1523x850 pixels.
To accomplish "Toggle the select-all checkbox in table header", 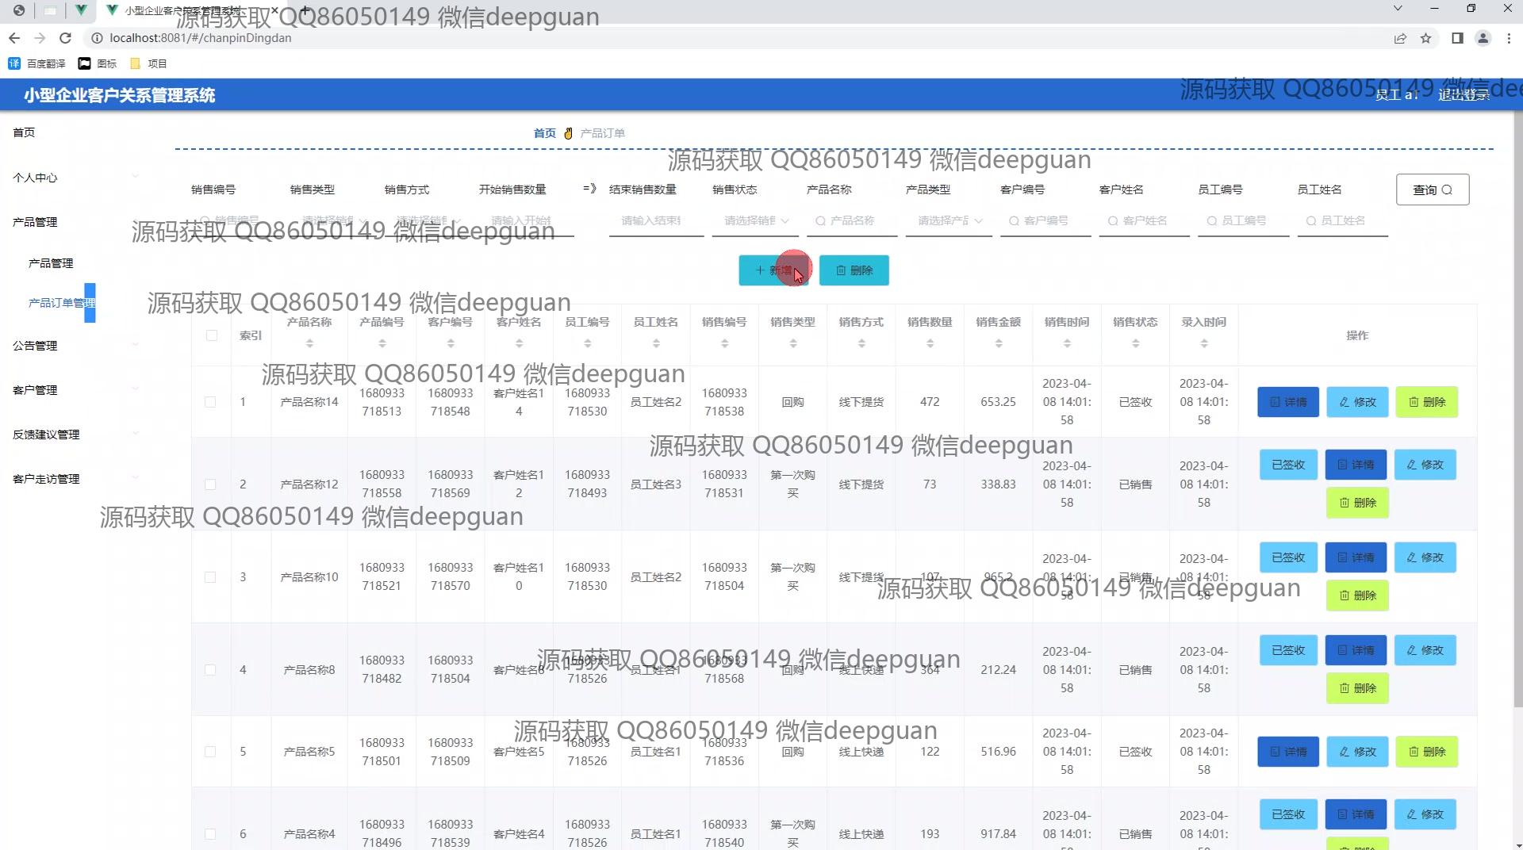I will click(212, 335).
